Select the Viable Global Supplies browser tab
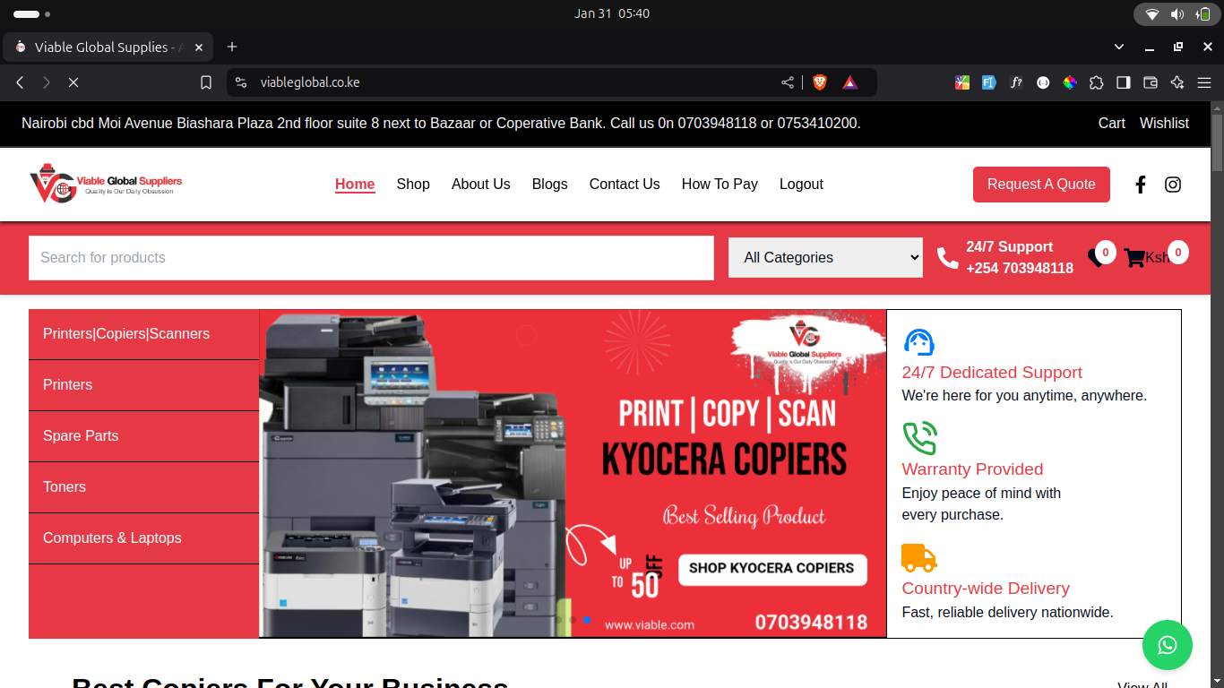Viewport: 1224px width, 688px height. [x=108, y=47]
